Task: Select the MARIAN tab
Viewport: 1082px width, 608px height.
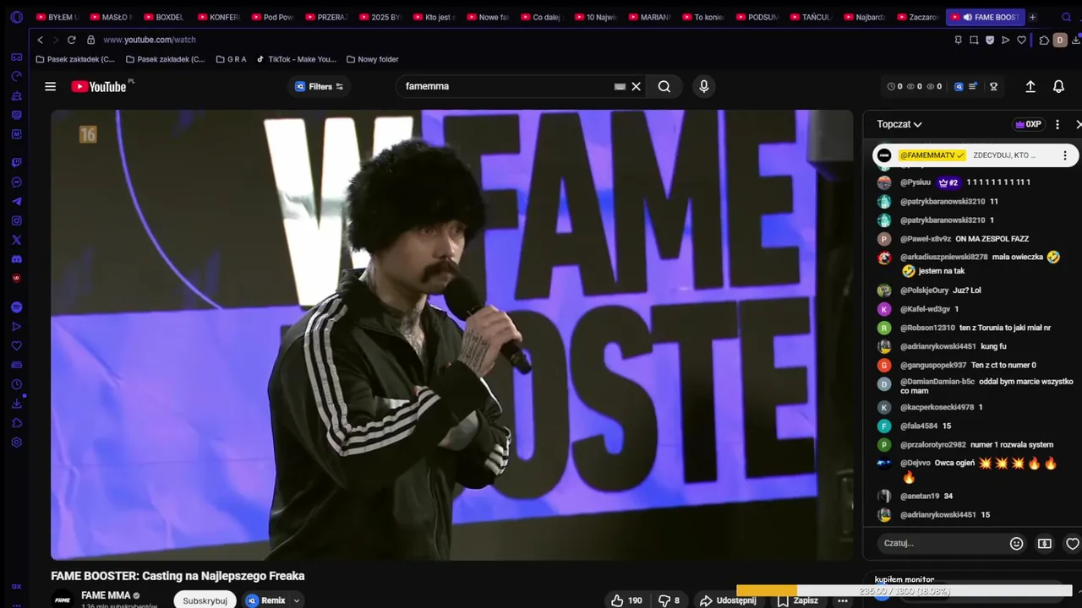Action: (x=648, y=17)
